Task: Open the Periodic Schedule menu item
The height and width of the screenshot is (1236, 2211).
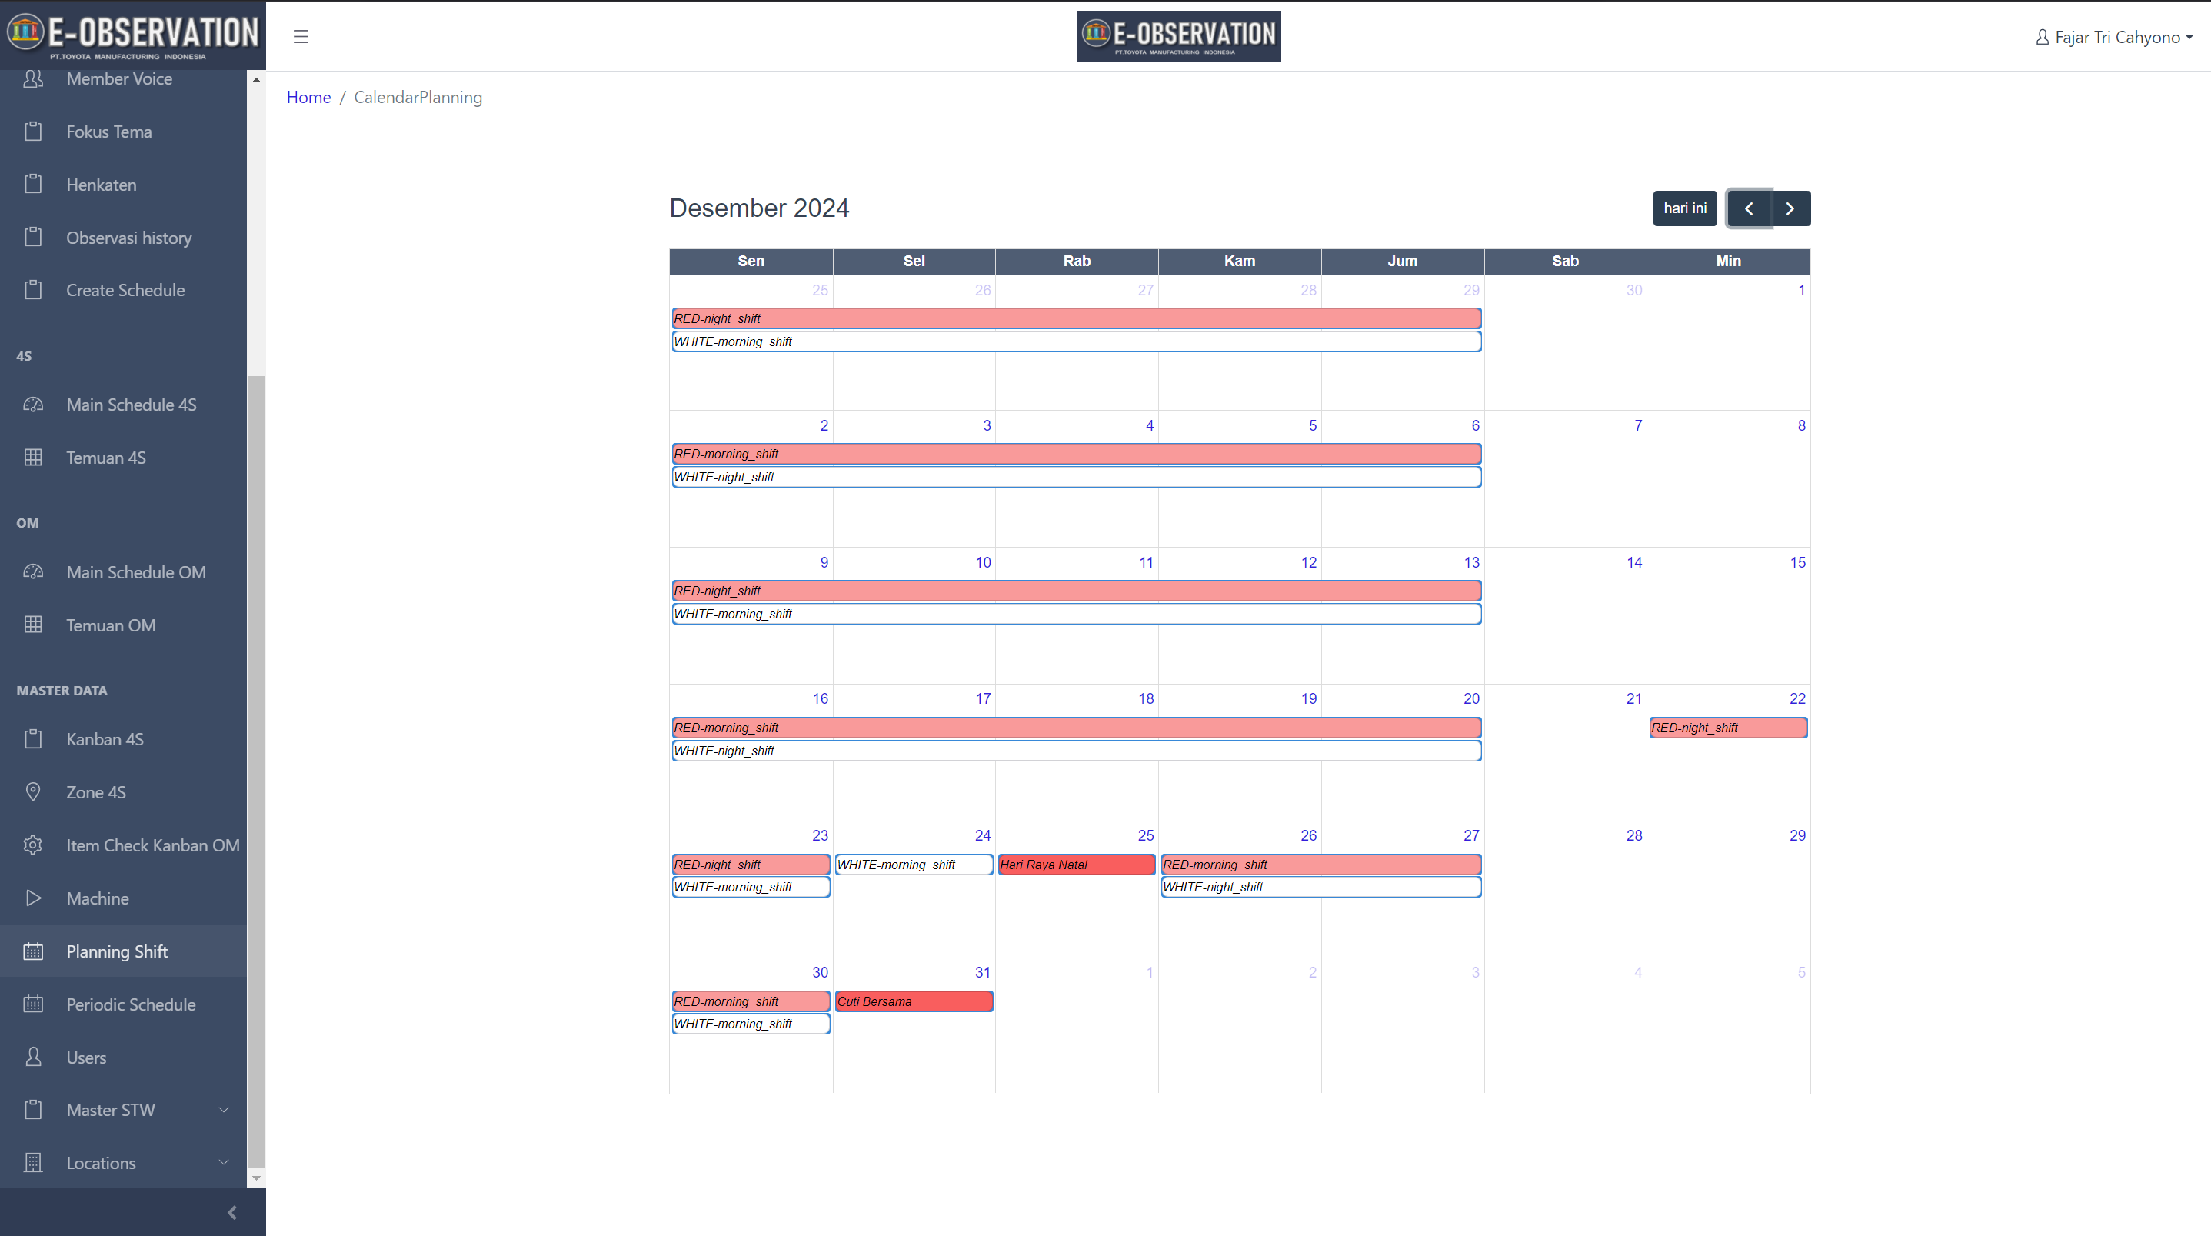Action: (124, 1004)
